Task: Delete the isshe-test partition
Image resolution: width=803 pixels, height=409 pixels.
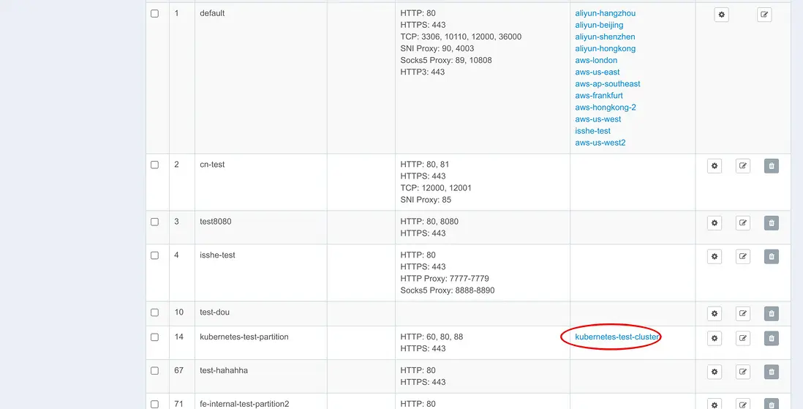Action: (x=772, y=256)
